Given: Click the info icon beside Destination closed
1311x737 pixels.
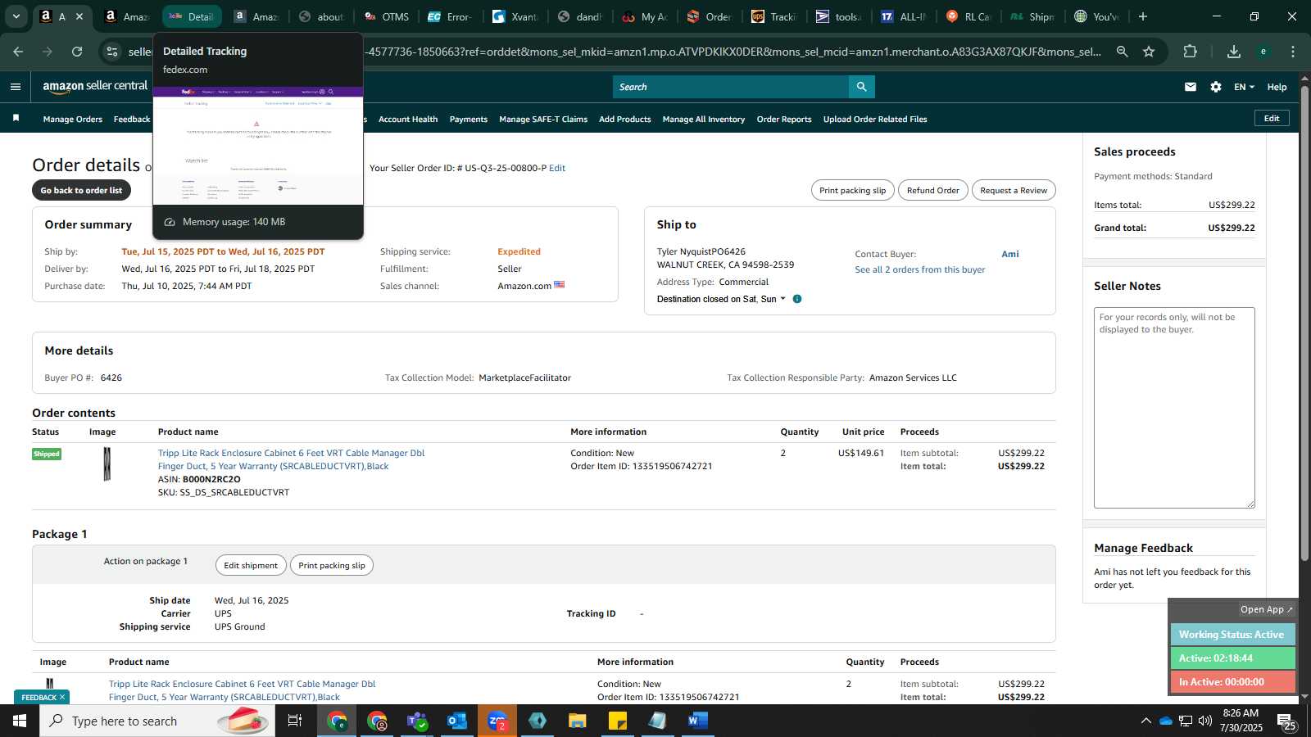Looking at the screenshot, I should [797, 299].
